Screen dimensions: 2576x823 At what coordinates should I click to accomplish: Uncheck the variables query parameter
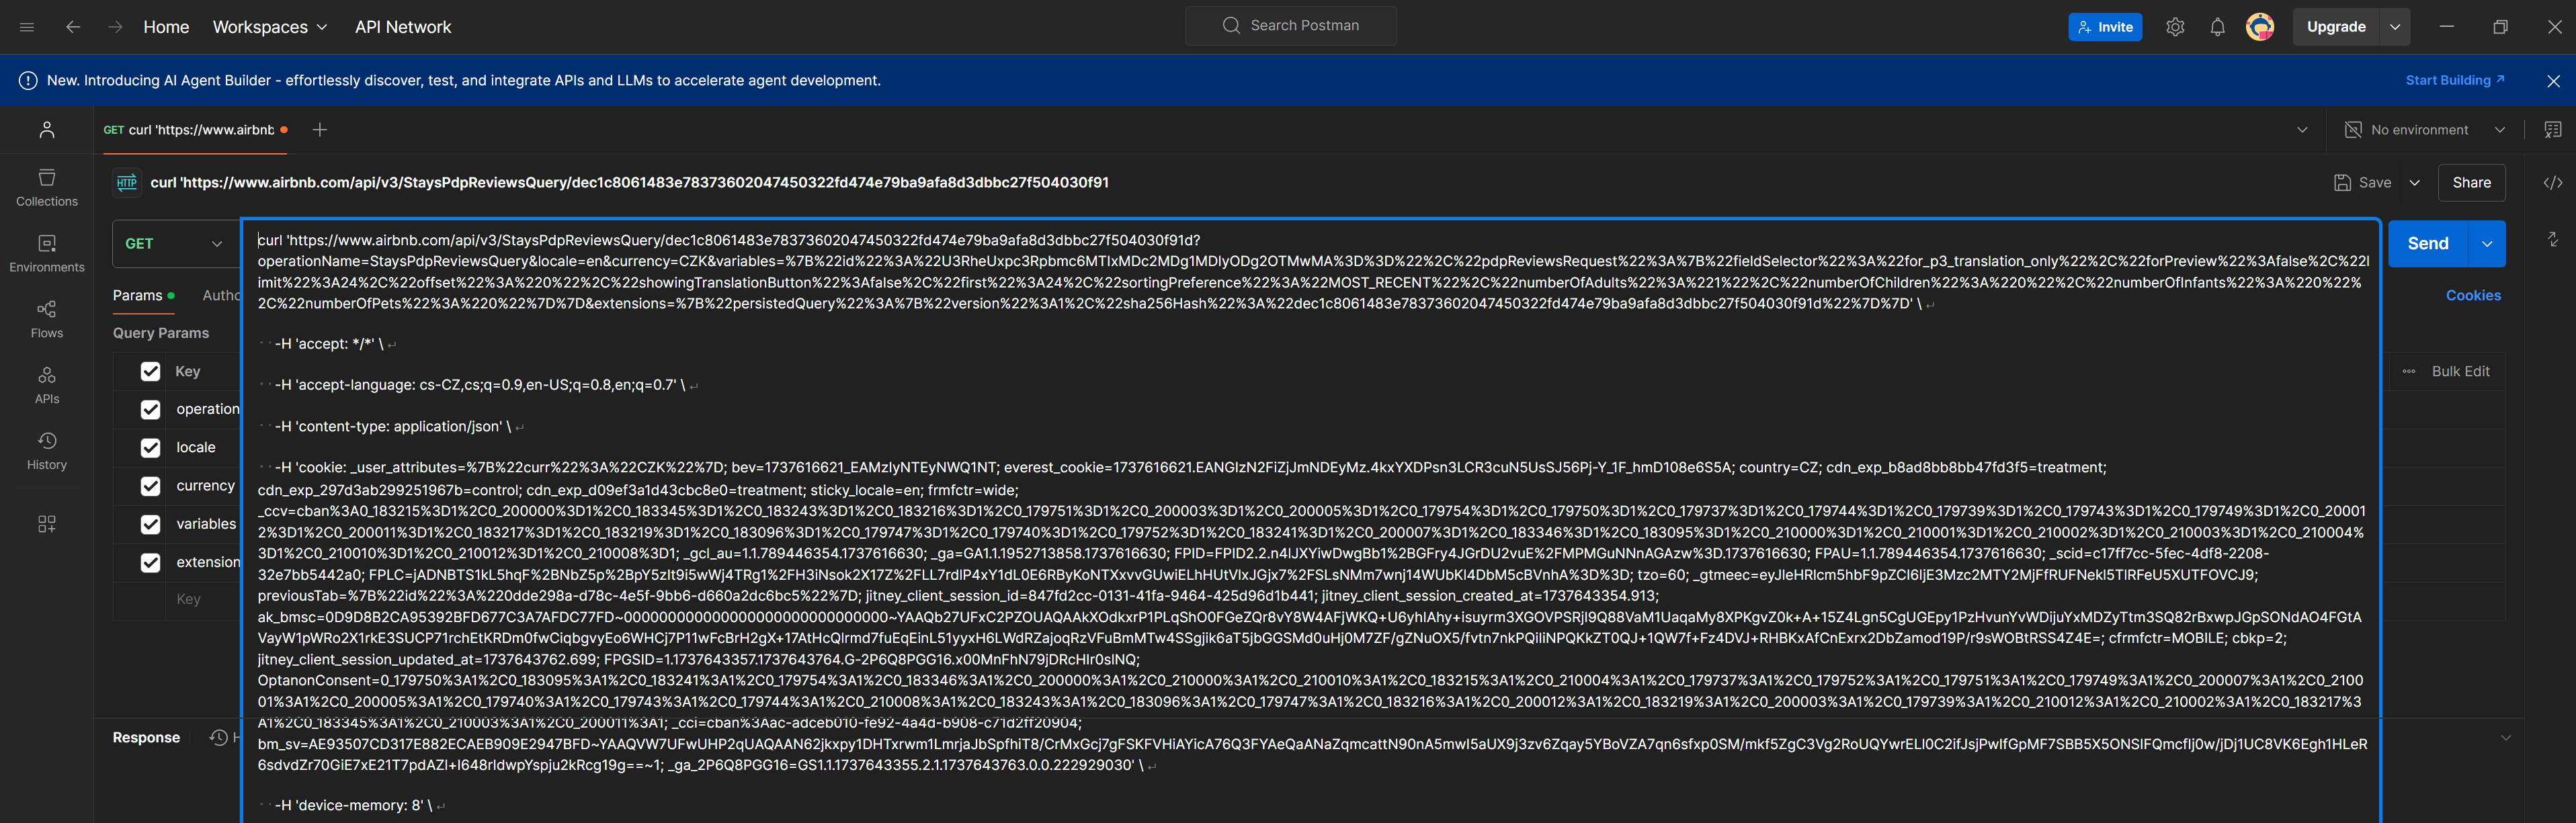[150, 523]
